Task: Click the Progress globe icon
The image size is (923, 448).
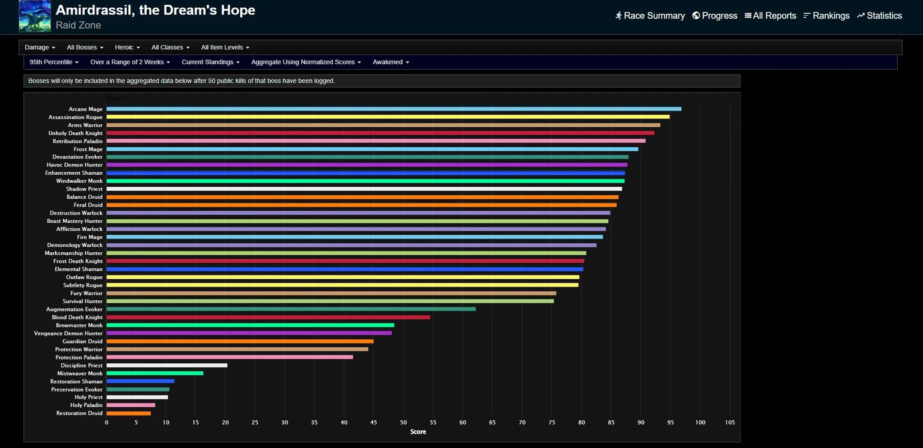Action: click(x=696, y=16)
